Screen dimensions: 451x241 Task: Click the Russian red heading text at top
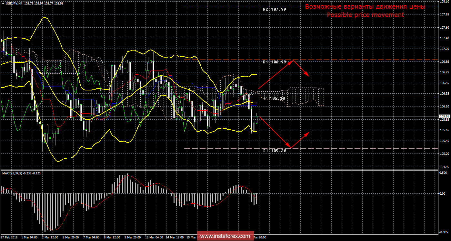[x=365, y=7]
